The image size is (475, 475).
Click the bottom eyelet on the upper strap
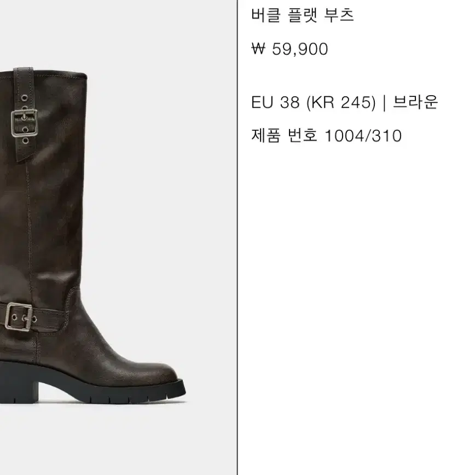(25, 141)
